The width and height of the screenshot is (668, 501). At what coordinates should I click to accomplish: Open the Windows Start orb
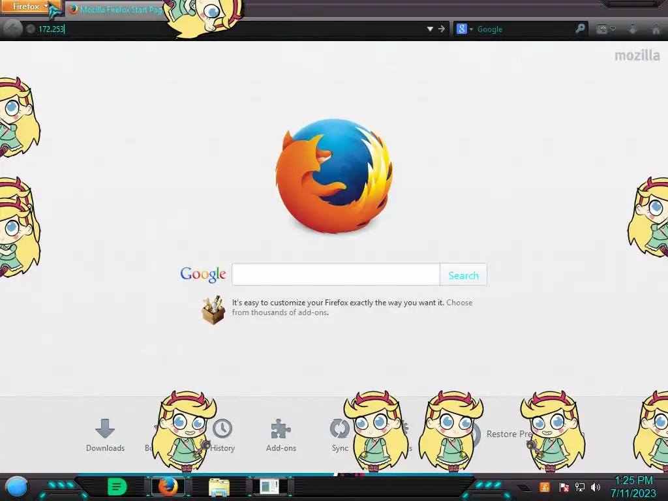17,487
